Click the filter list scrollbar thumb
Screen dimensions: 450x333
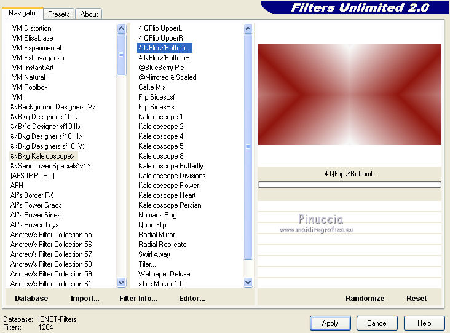point(248,147)
